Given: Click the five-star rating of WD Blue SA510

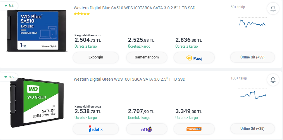Looking at the screenshot, I should pos(82,14).
